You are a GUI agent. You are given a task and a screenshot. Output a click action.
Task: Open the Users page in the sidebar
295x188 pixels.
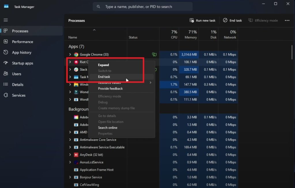point(17,74)
